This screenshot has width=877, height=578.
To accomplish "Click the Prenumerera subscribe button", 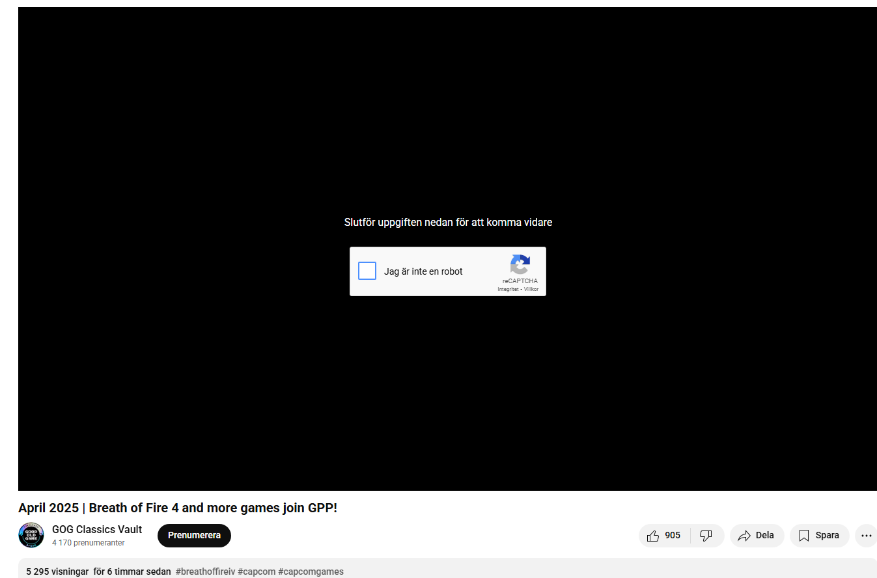I will click(x=194, y=536).
